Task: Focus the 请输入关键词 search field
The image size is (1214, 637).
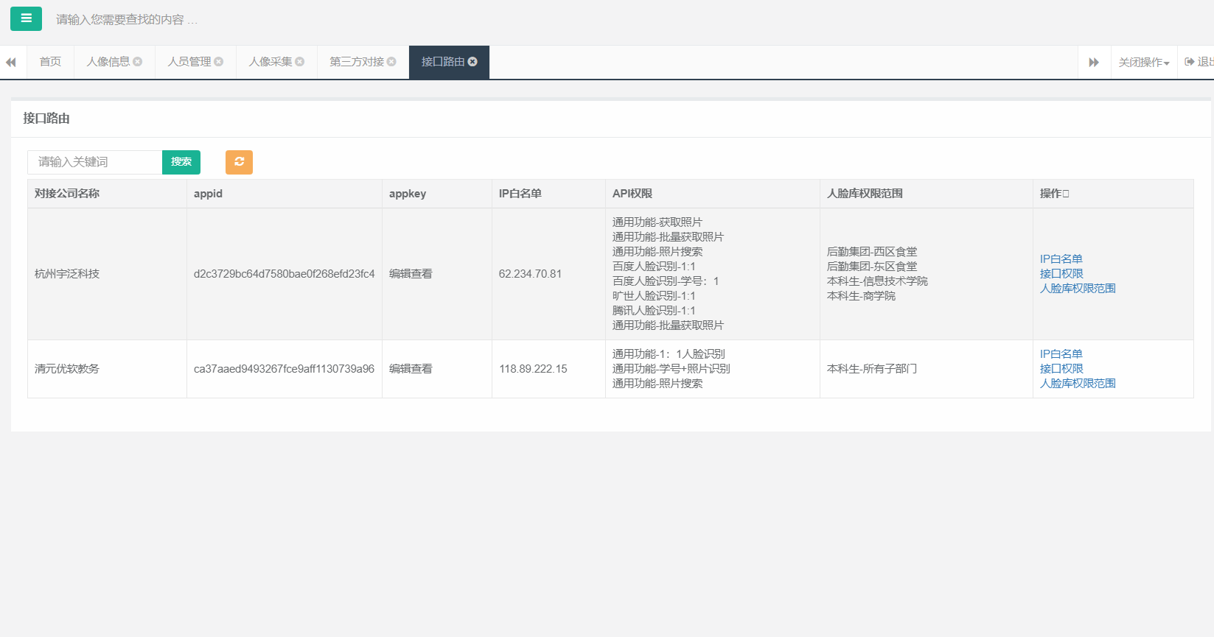Action: coord(94,162)
